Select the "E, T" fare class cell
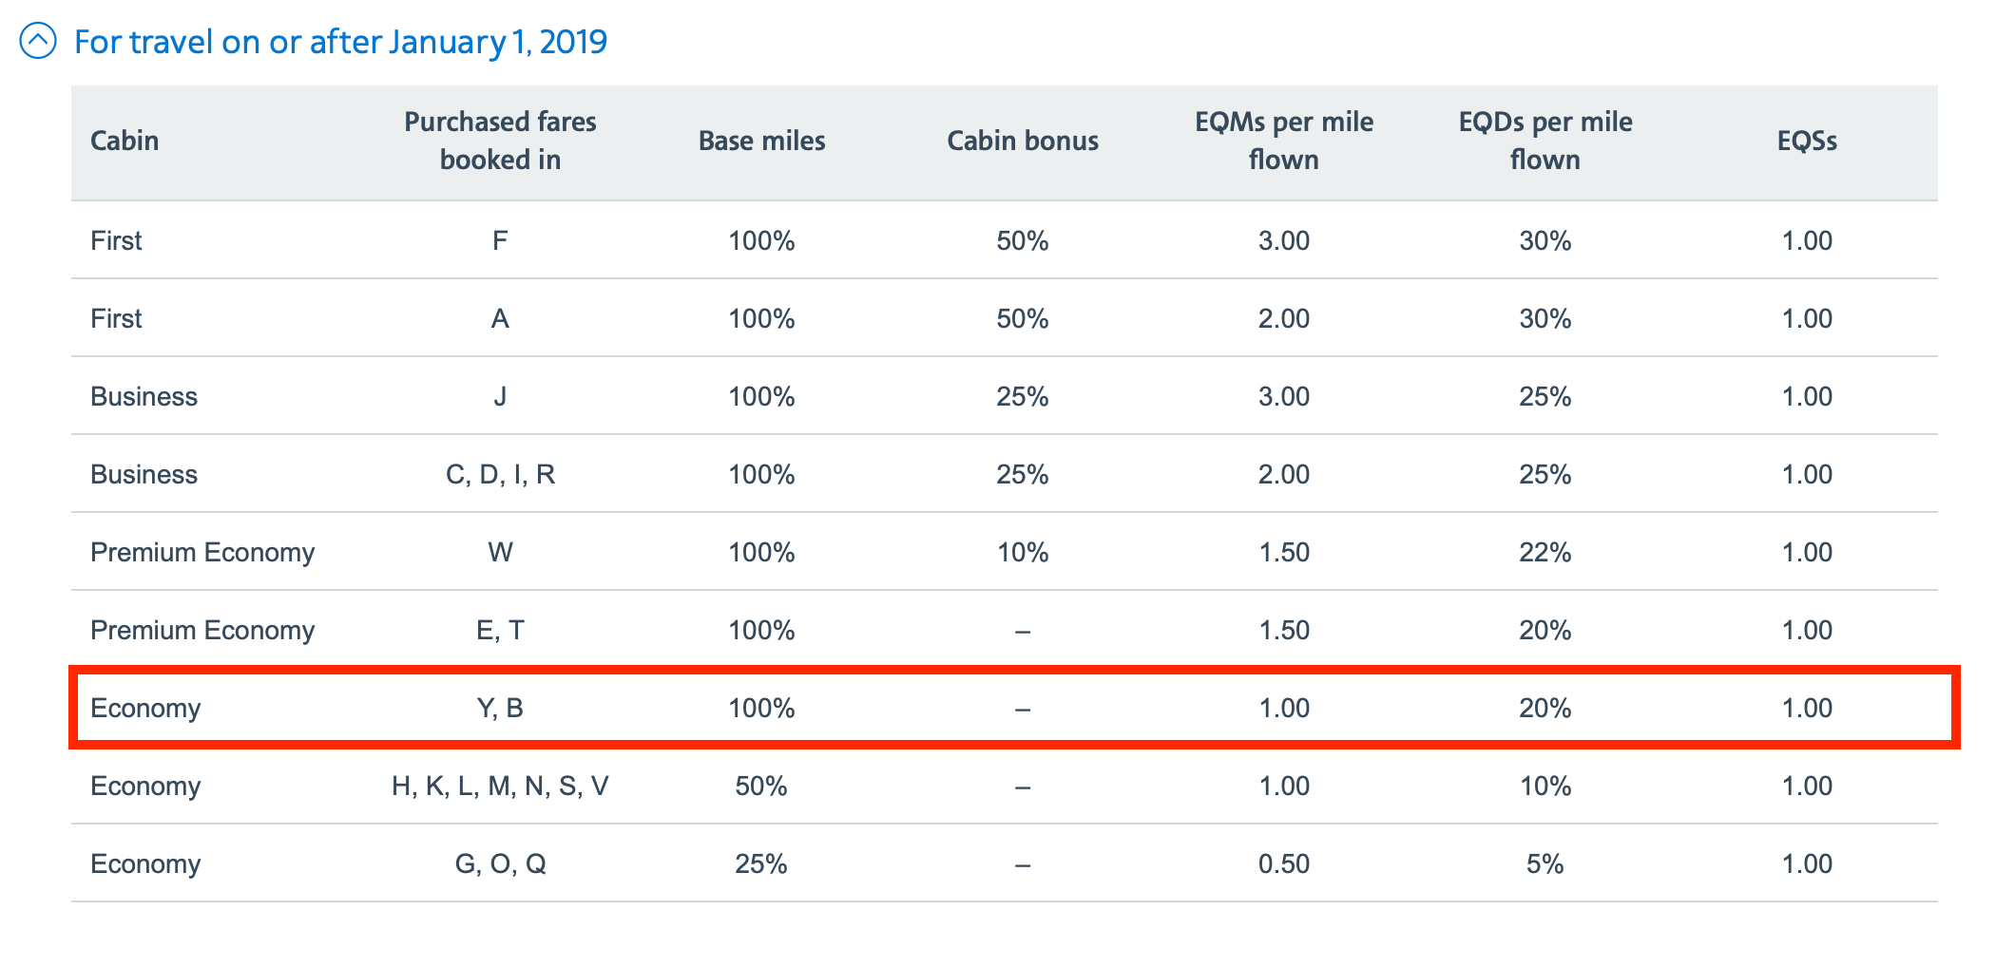The image size is (2015, 967). coord(500,630)
